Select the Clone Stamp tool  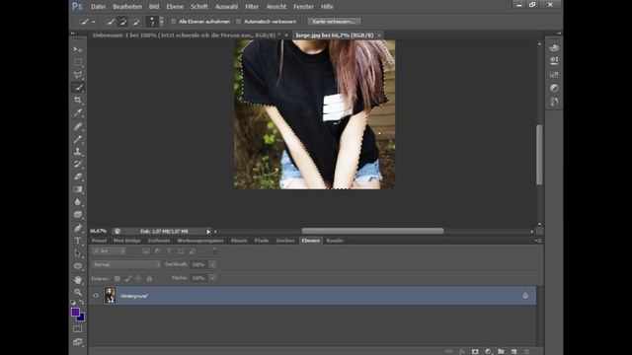(x=78, y=152)
